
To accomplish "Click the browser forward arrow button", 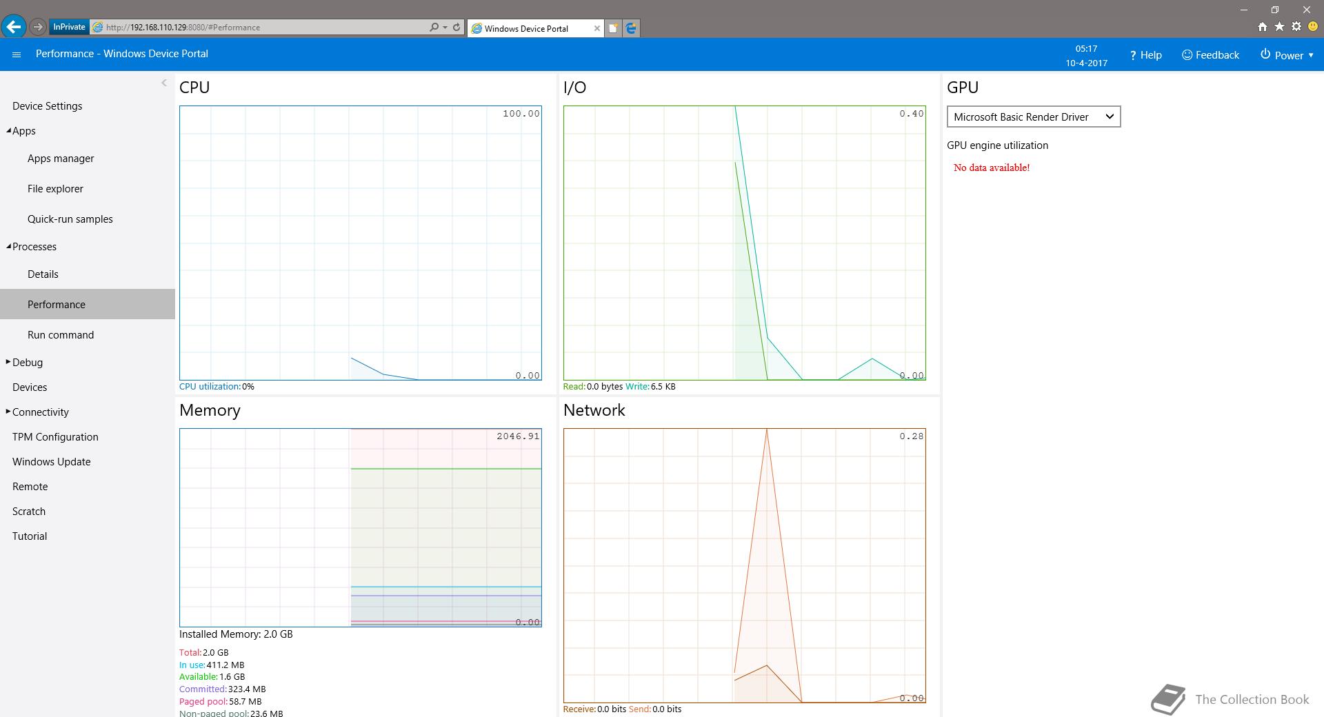I will [x=38, y=27].
